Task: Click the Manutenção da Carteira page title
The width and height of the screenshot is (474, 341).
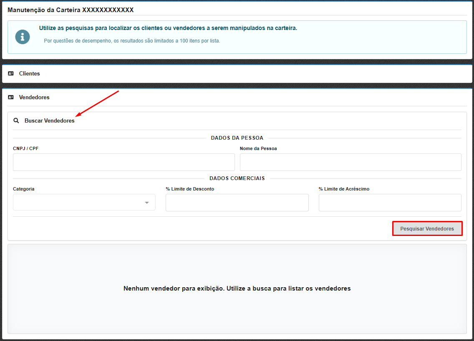Action: 71,10
